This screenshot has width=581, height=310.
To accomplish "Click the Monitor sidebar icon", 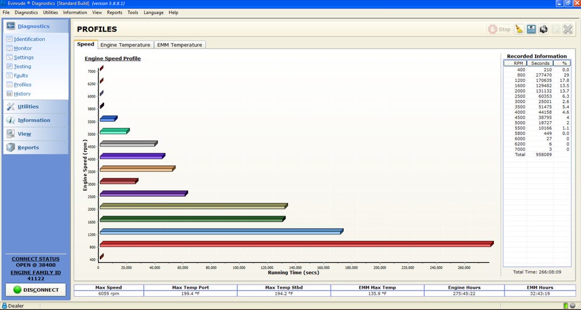I will click(9, 48).
